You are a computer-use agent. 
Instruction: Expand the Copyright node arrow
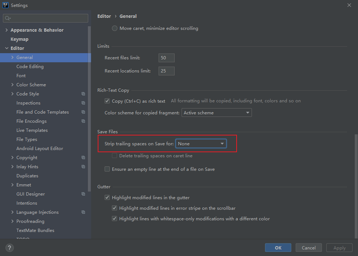[12, 158]
